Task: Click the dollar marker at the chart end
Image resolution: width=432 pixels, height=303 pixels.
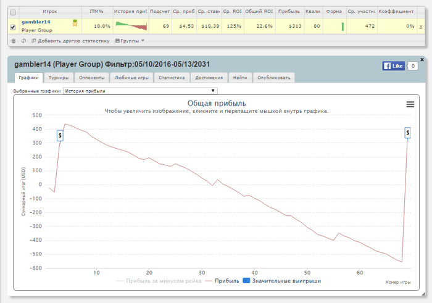Action: (x=407, y=133)
